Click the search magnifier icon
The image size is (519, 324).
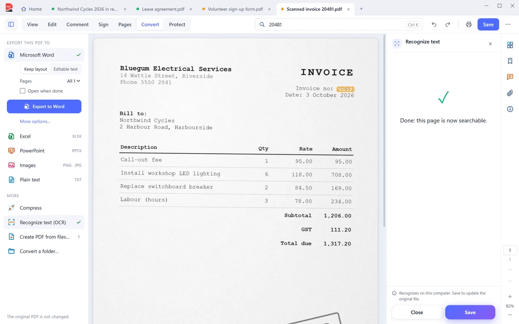tap(262, 25)
